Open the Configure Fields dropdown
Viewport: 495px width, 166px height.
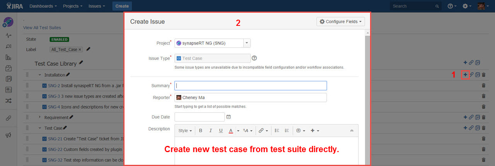coord(341,22)
